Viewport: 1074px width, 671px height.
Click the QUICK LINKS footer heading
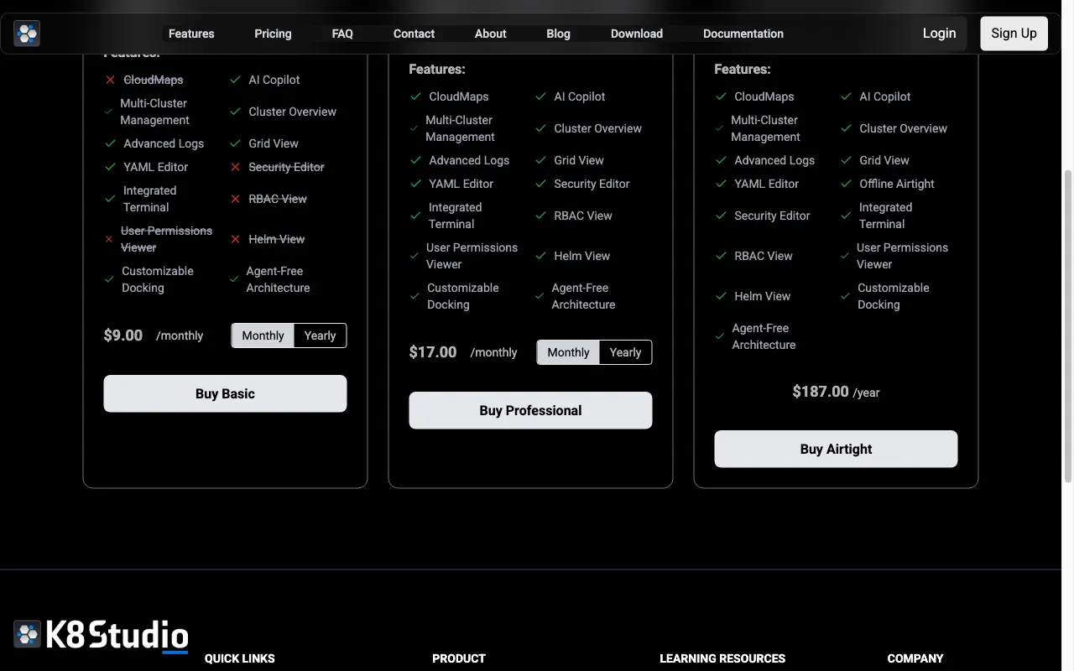(x=239, y=658)
